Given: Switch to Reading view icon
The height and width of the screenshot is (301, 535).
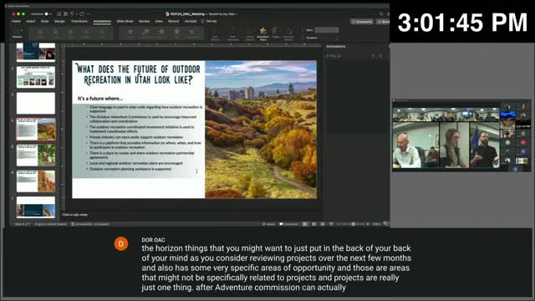Looking at the screenshot, I should click(x=323, y=224).
